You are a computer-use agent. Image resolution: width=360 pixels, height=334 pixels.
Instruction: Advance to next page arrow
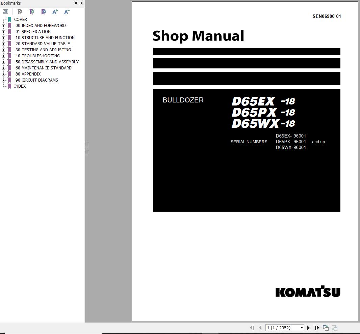[308, 328]
